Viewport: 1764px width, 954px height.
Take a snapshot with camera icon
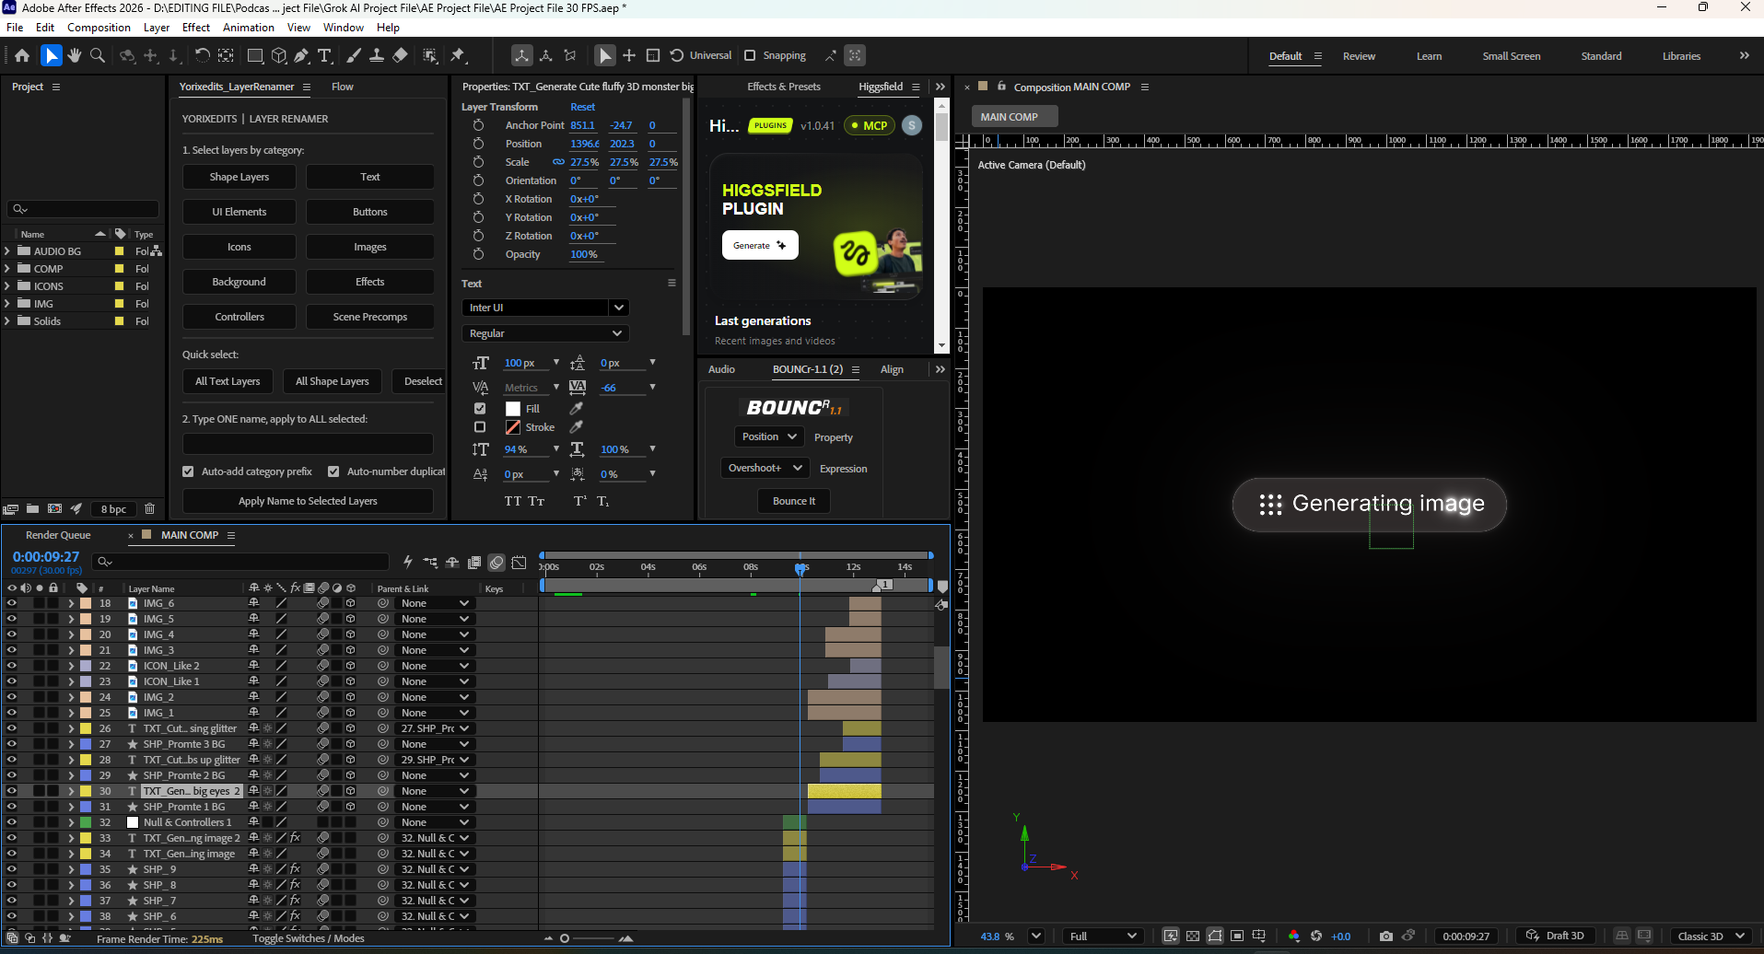tap(1386, 936)
